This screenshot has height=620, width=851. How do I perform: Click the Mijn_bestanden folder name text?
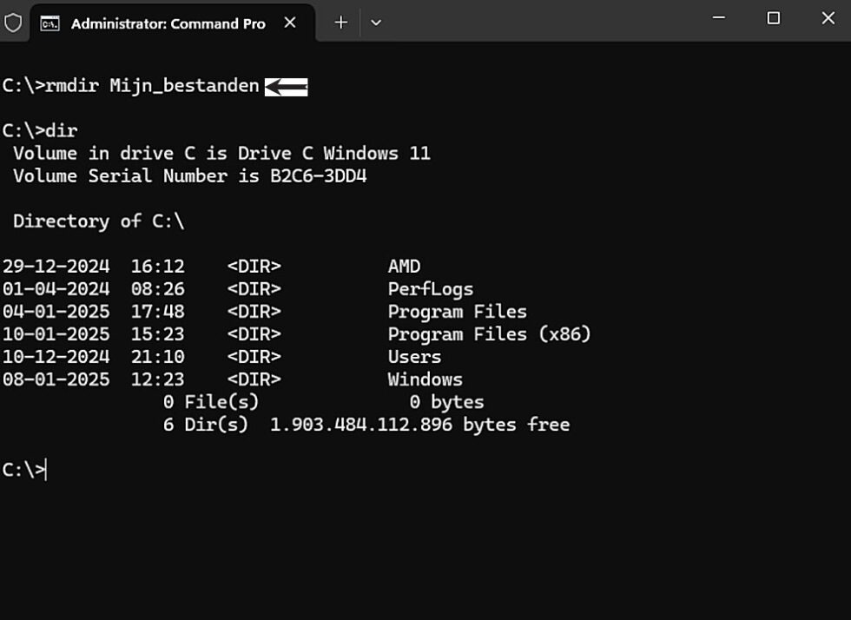point(184,86)
